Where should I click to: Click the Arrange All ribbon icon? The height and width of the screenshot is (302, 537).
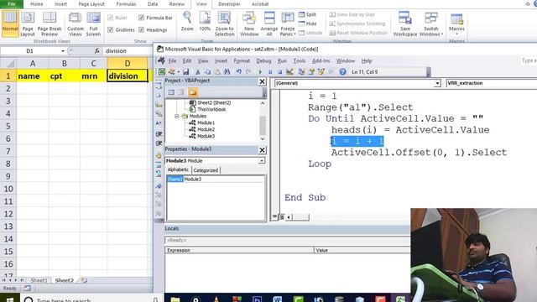pos(269,23)
